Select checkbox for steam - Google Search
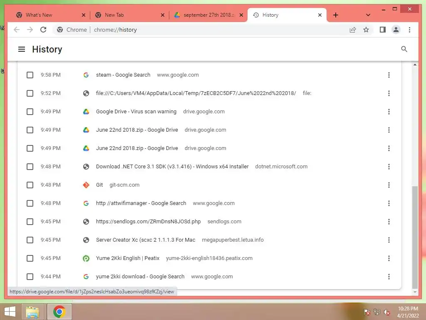This screenshot has height=320, width=426. pyautogui.click(x=30, y=75)
